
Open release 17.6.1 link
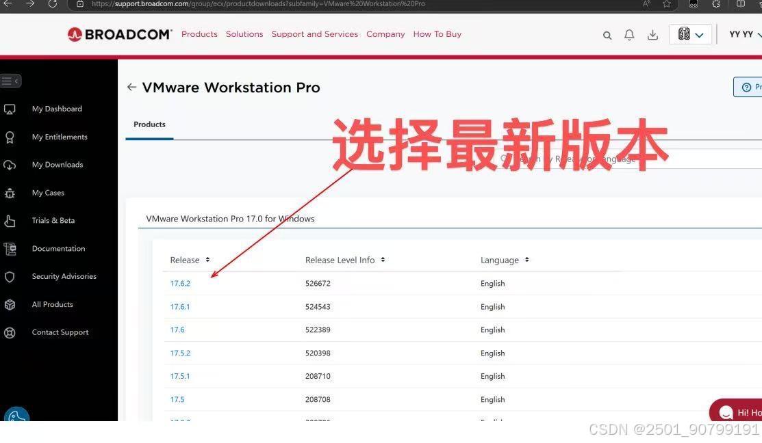[x=180, y=307]
